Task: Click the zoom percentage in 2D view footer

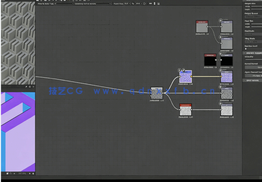Action: pyautogui.click(x=22, y=173)
